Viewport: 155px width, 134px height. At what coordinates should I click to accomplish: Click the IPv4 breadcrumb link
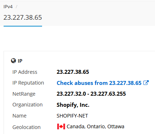(x=8, y=7)
